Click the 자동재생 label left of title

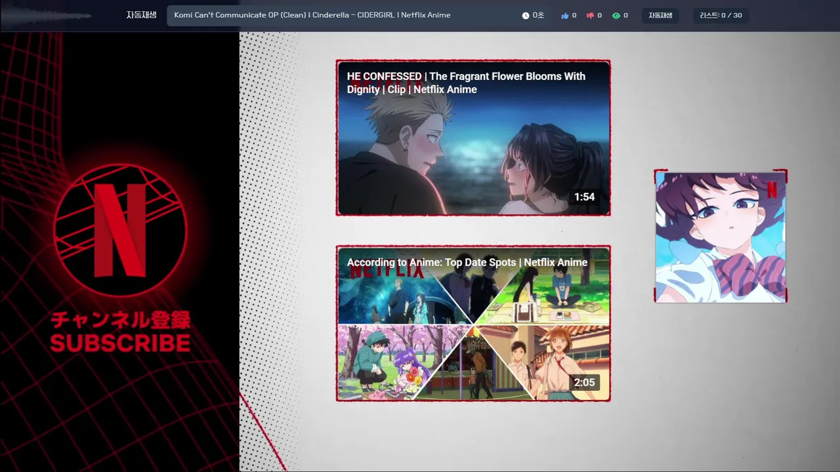click(x=141, y=15)
